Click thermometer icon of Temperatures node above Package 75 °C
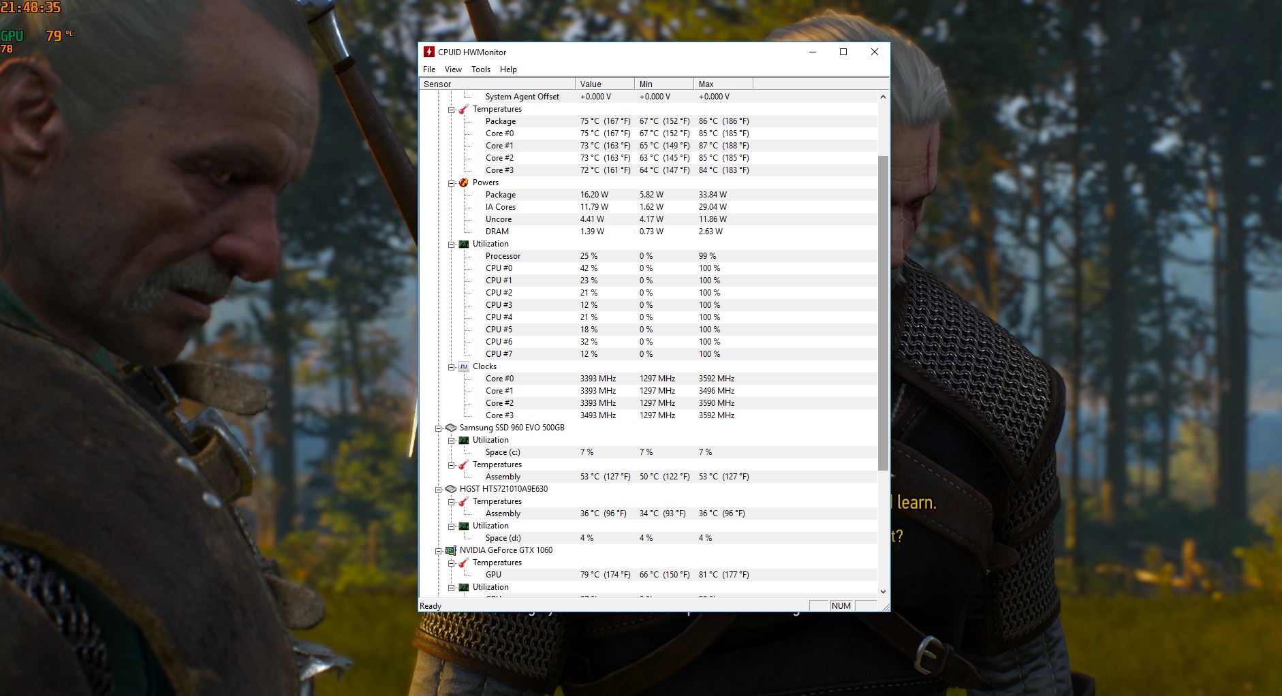The width and height of the screenshot is (1282, 696). pyautogui.click(x=463, y=109)
